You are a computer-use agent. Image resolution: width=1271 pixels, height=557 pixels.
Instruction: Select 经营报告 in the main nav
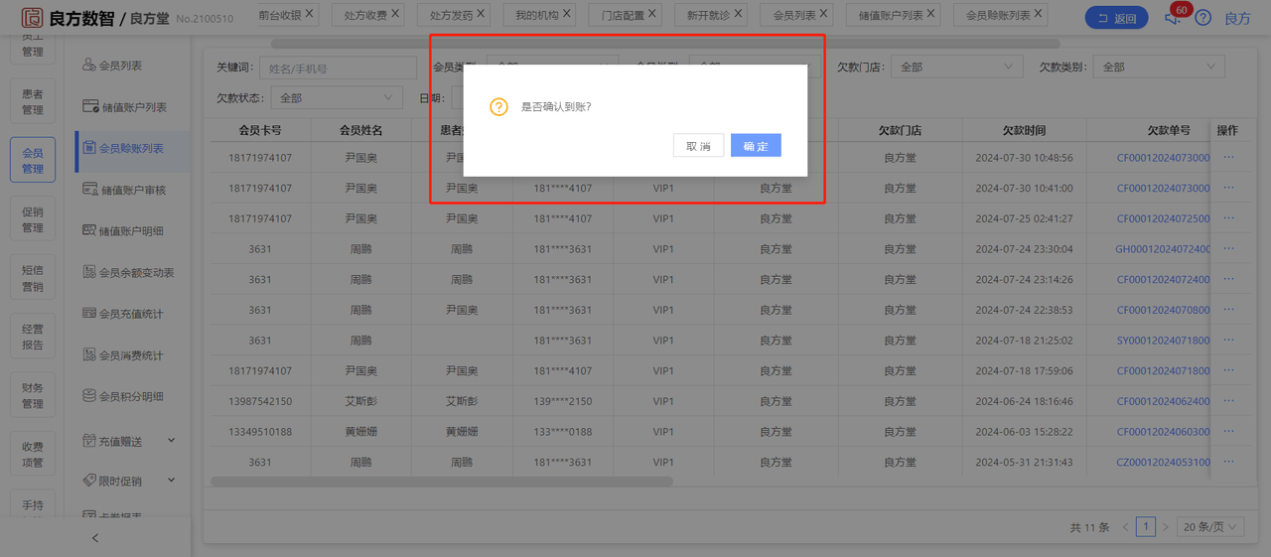point(33,337)
